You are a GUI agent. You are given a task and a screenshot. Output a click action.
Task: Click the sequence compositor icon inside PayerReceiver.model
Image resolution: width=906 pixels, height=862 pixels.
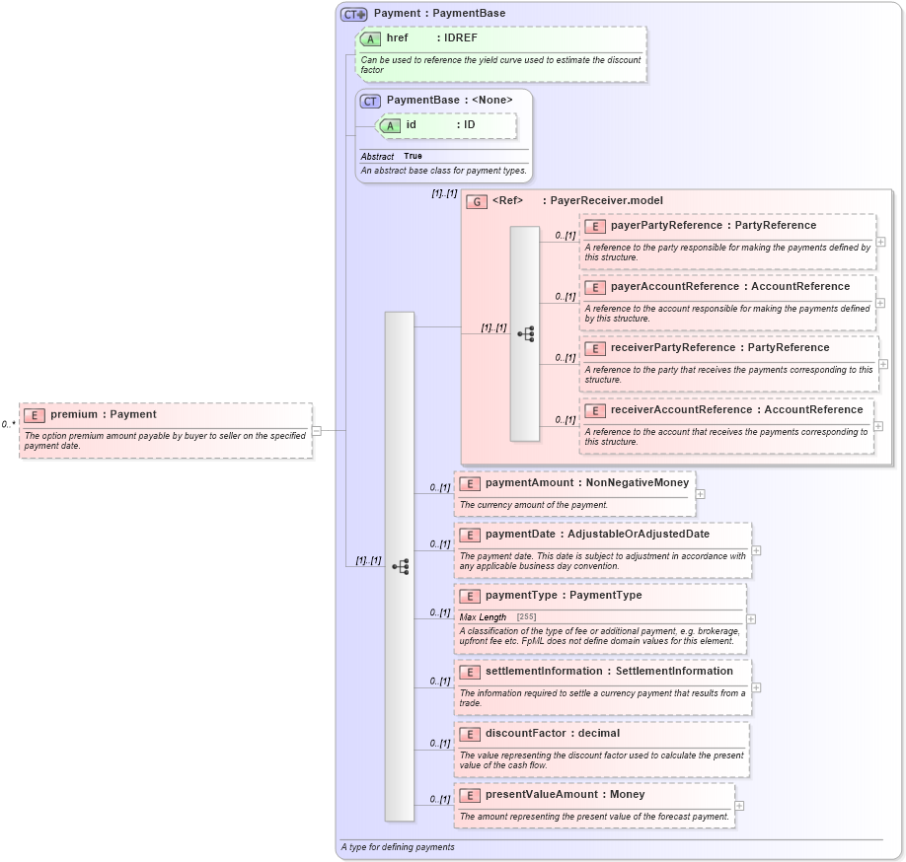coord(526,334)
